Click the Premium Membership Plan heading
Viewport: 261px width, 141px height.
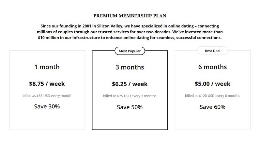tap(130, 16)
